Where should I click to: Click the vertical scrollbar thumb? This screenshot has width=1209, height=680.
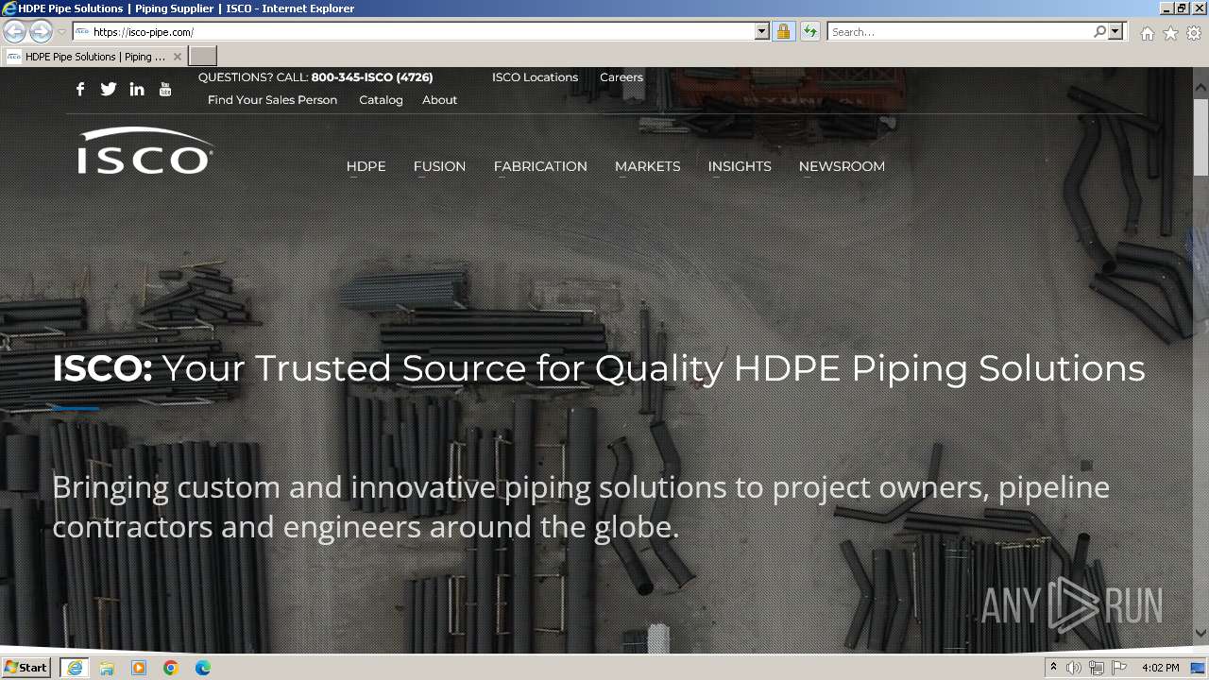1200,136
